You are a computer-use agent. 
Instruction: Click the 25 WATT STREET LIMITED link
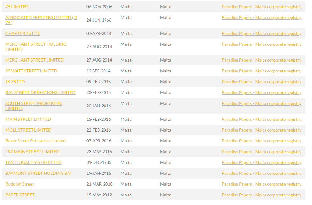coord(31,71)
